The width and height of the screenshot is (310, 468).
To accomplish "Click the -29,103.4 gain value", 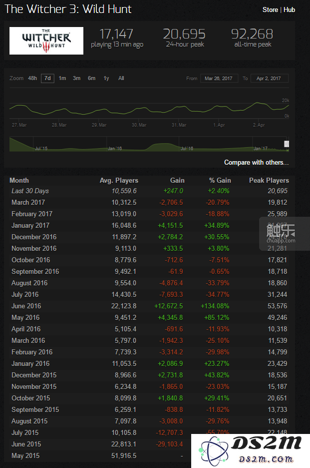I will pos(169,444).
